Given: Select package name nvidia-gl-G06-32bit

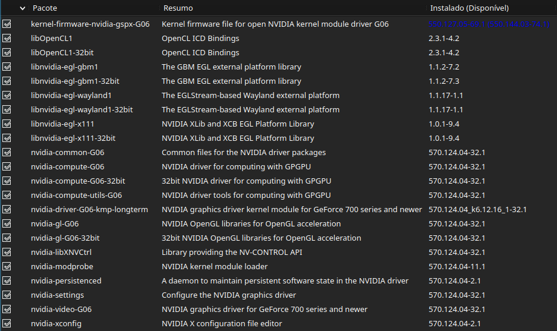Looking at the screenshot, I should 65,238.
